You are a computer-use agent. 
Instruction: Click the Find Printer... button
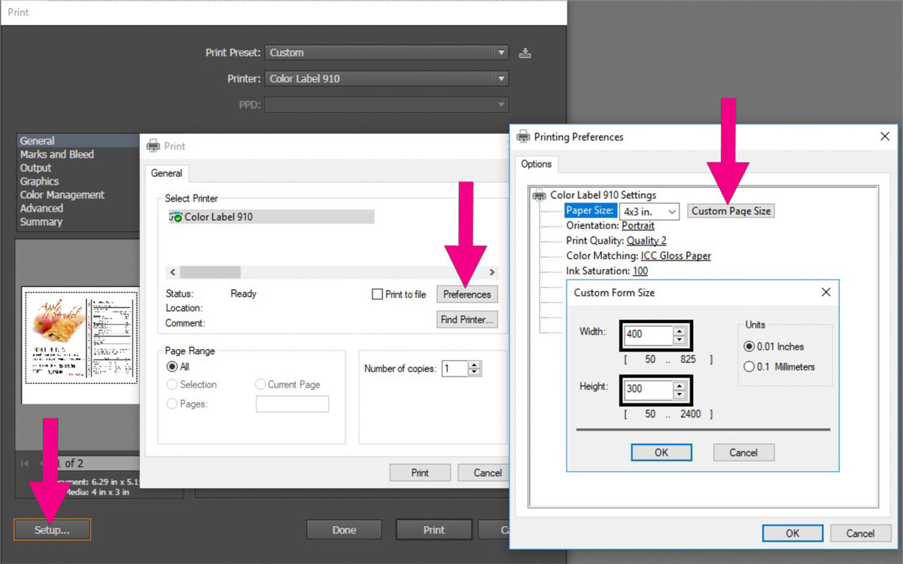pyautogui.click(x=467, y=319)
